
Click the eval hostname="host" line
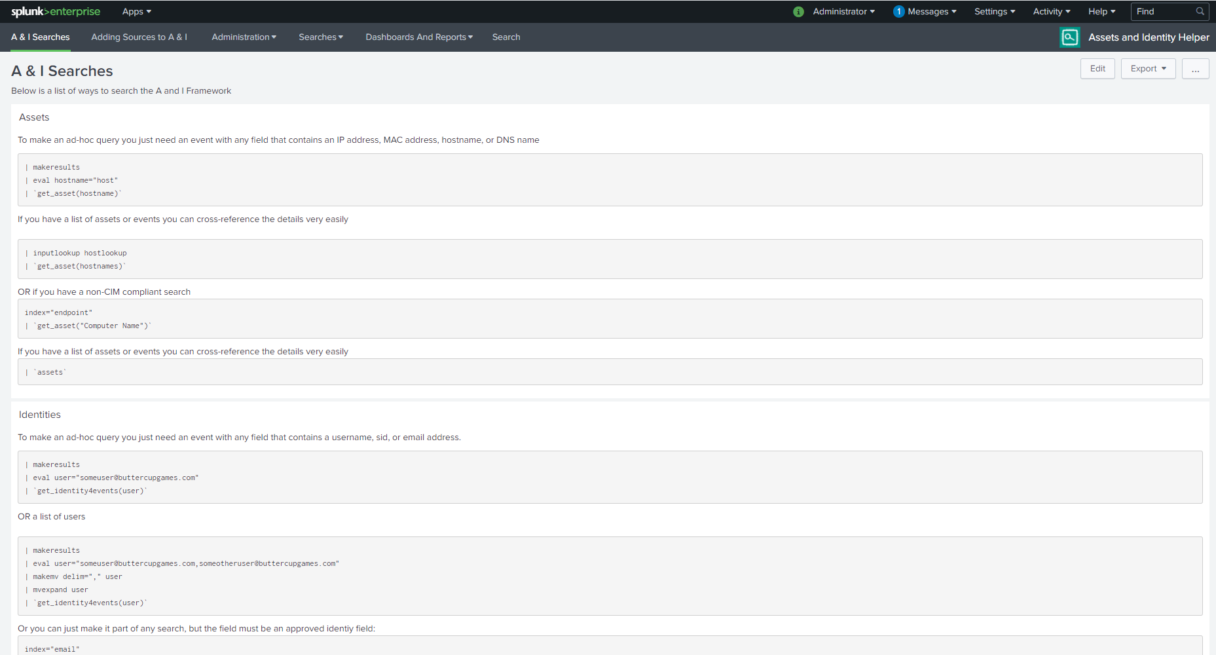[71, 181]
